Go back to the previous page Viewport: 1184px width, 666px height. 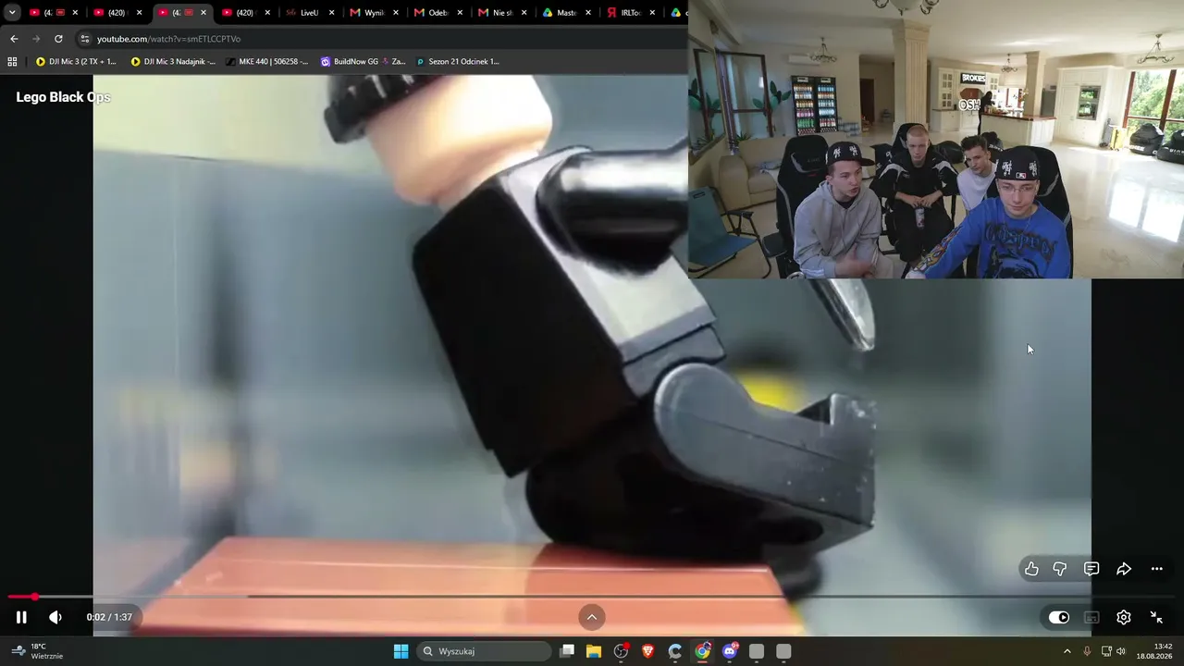pyautogui.click(x=14, y=39)
